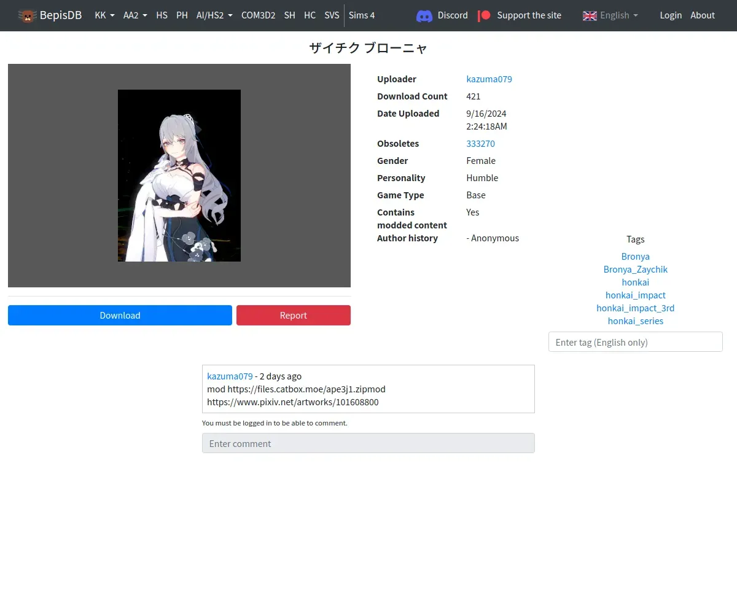Click the '2 days ago' comment timestamp

pyautogui.click(x=281, y=376)
